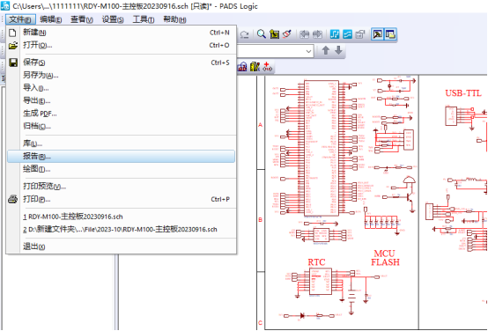Go to previous view with left arrow icon
This screenshot has width=488, height=331.
(x=305, y=34)
